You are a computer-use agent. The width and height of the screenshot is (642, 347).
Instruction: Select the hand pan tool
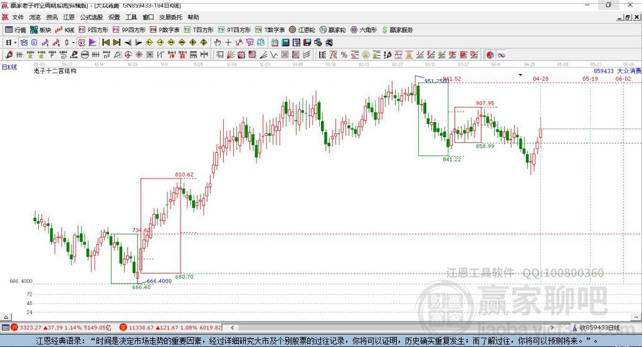click(218, 42)
